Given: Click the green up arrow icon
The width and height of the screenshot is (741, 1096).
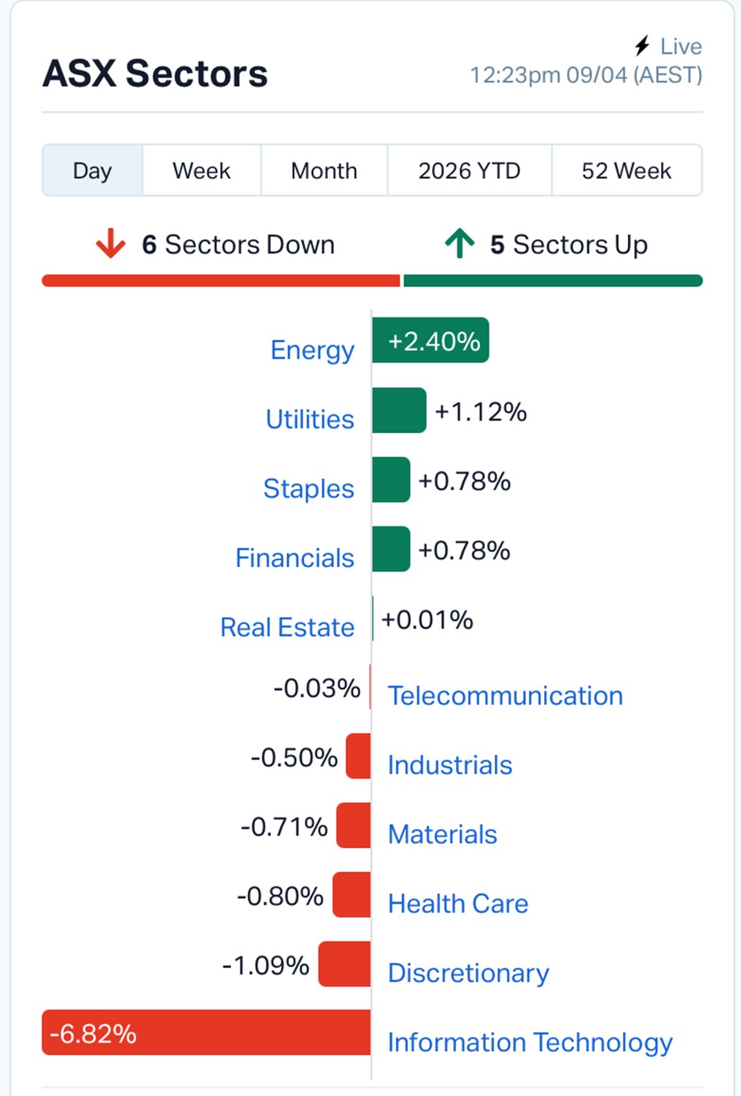Looking at the screenshot, I should coord(460,244).
